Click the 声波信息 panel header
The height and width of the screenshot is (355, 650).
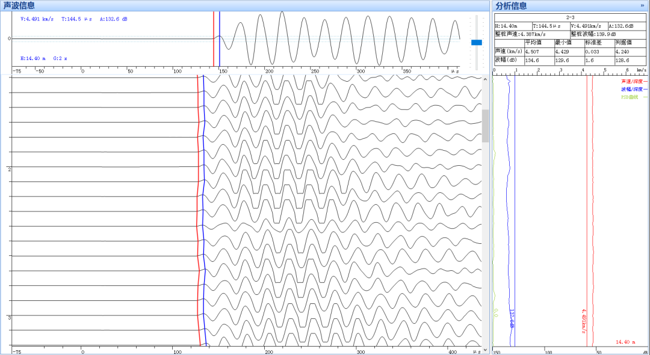point(19,5)
